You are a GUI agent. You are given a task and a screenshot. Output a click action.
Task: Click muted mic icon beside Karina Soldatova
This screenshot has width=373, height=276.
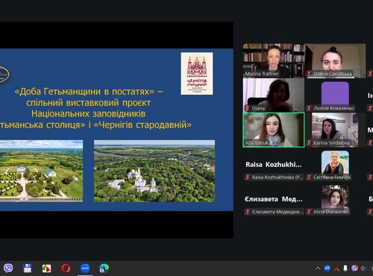(309, 142)
